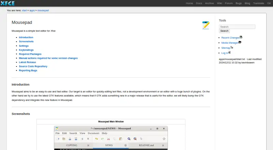Open Reporting Bugs link

click(x=28, y=71)
